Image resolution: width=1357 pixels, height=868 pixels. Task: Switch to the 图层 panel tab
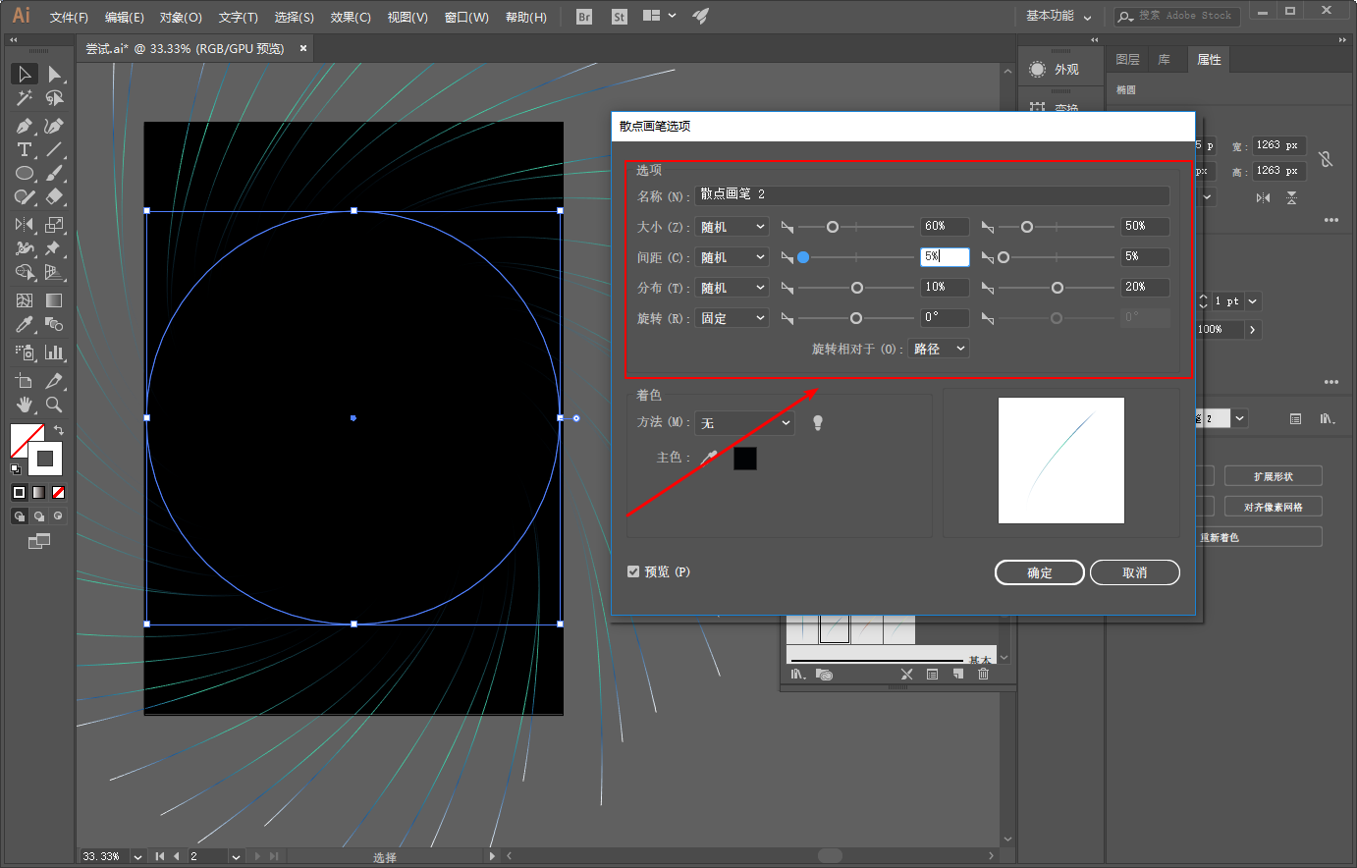(x=1127, y=60)
